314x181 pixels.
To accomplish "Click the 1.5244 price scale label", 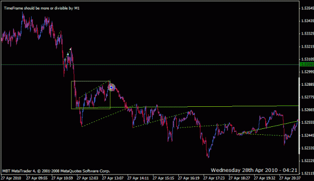I will pyautogui.click(x=307, y=135).
